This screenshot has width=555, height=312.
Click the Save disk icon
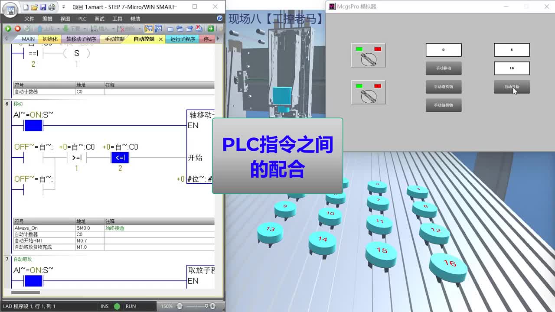pos(43,7)
